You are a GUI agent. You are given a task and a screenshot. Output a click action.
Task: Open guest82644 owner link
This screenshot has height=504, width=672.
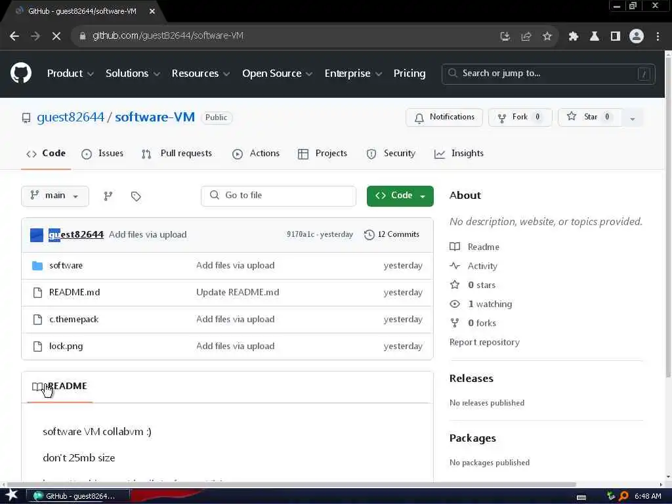(x=70, y=117)
